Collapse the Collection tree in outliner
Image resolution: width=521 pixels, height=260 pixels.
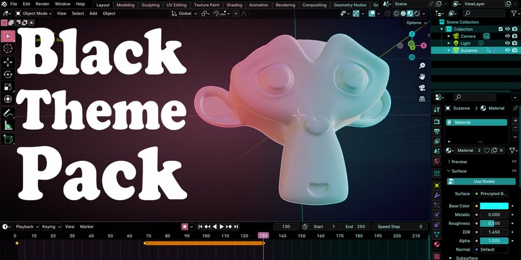[x=442, y=29]
